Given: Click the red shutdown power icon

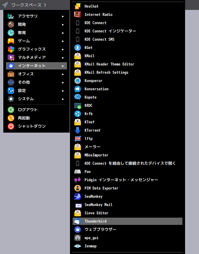Looking at the screenshot, I should 11,126.
